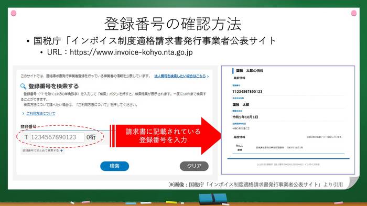Click the chevron beside ご利用方法について
The width and height of the screenshot is (367, 206).
(23, 114)
